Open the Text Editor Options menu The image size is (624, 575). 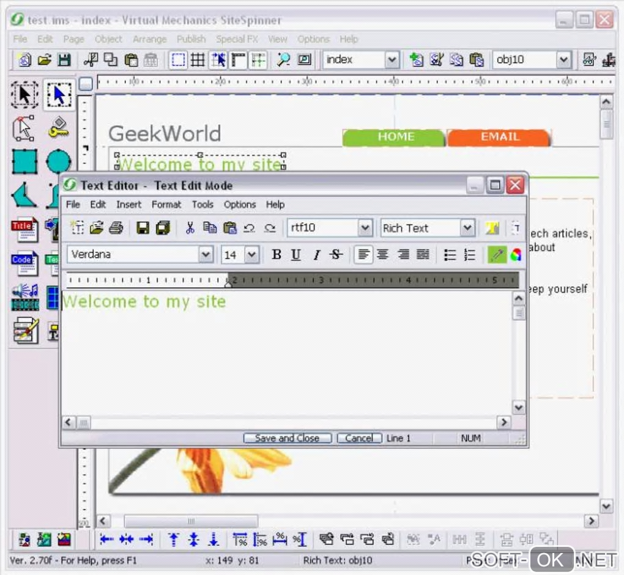pyautogui.click(x=240, y=204)
